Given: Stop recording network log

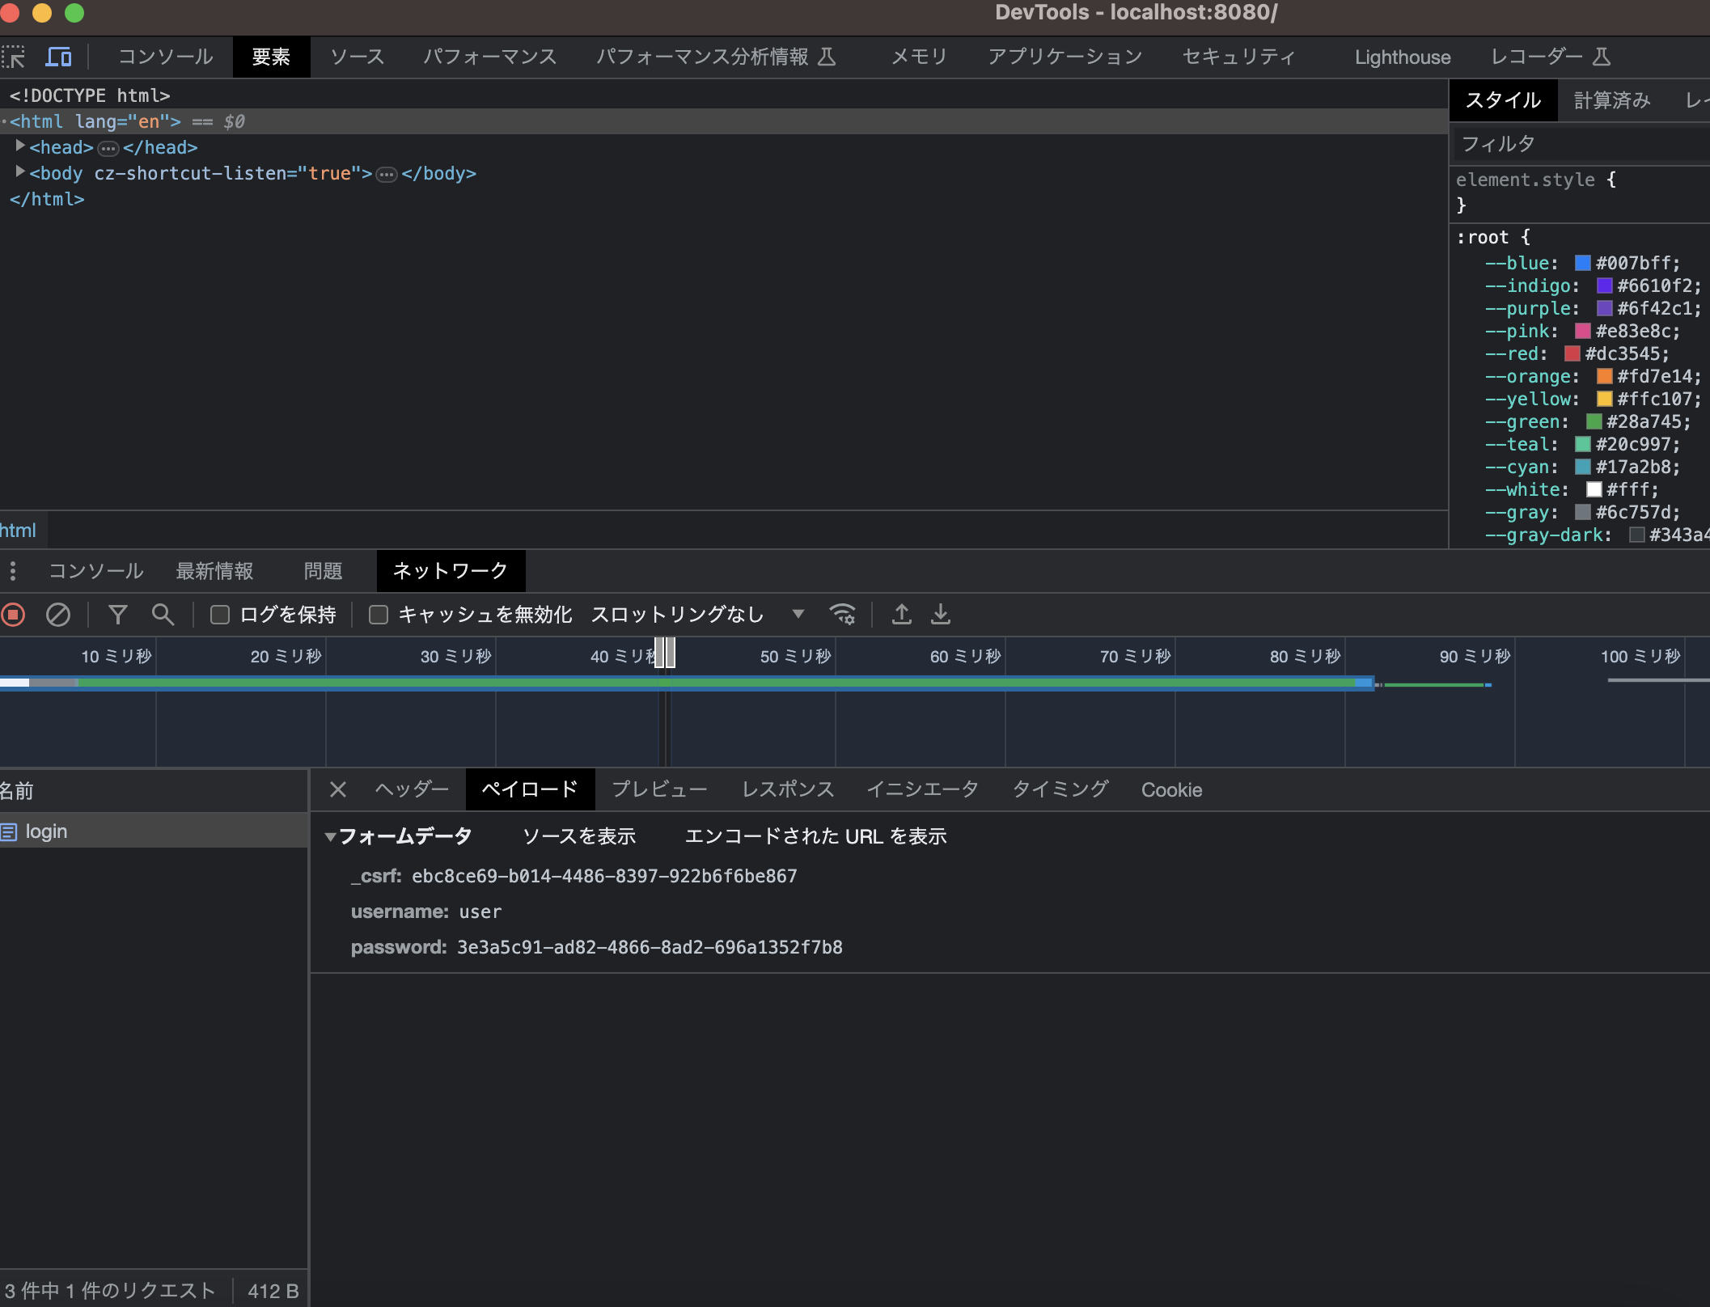Looking at the screenshot, I should [13, 615].
